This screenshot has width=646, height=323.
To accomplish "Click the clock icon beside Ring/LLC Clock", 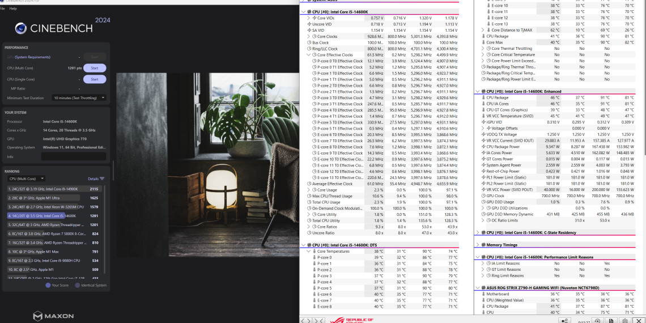I will [309, 49].
